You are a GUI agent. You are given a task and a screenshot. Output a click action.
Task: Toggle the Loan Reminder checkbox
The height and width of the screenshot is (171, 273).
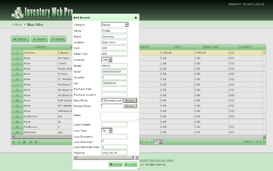pyautogui.click(x=103, y=142)
